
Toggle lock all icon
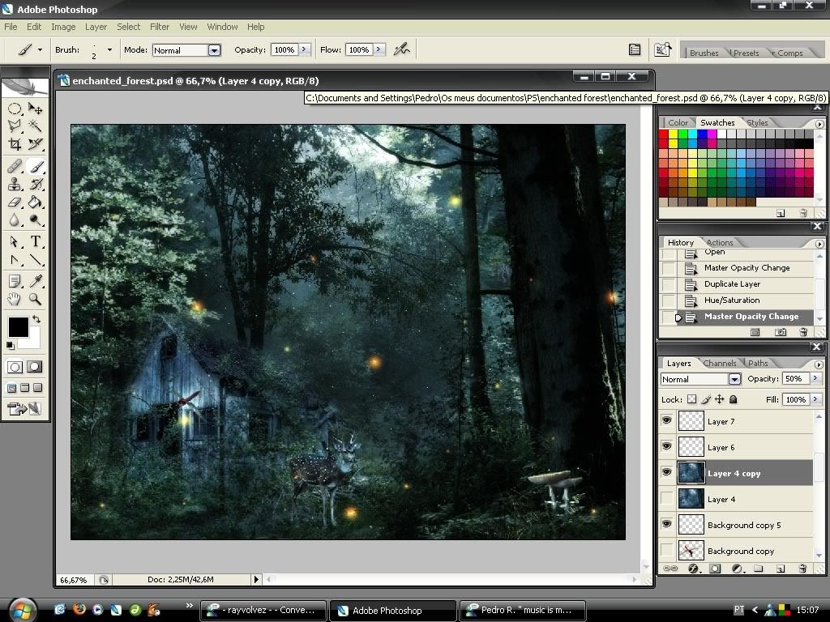(733, 399)
